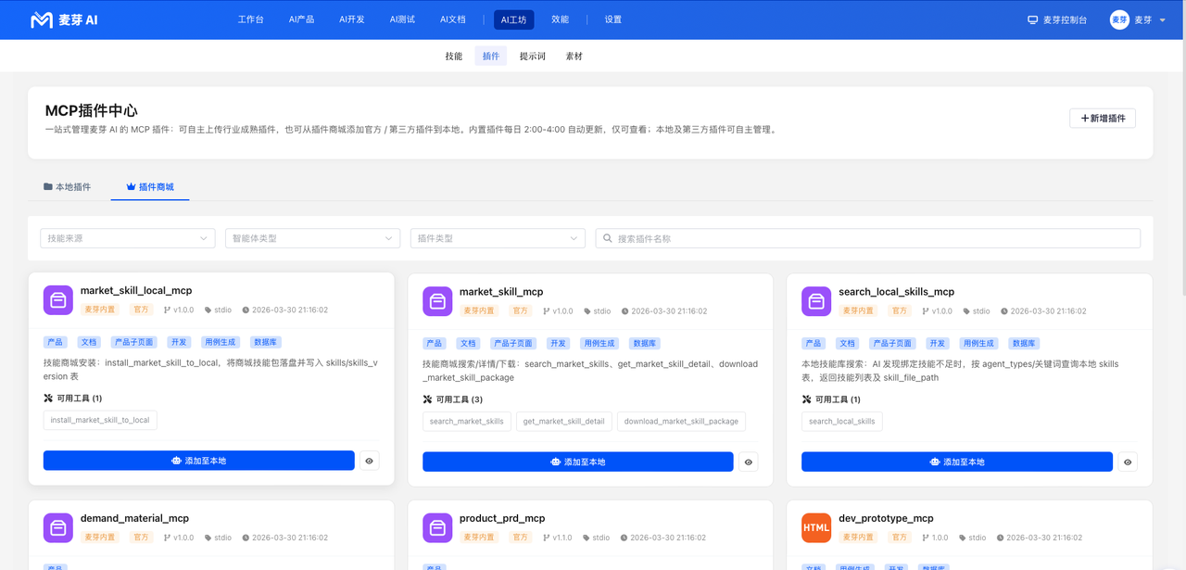1186x570 pixels.
Task: Switch to the 提示词 sub-tab
Action: (x=533, y=57)
